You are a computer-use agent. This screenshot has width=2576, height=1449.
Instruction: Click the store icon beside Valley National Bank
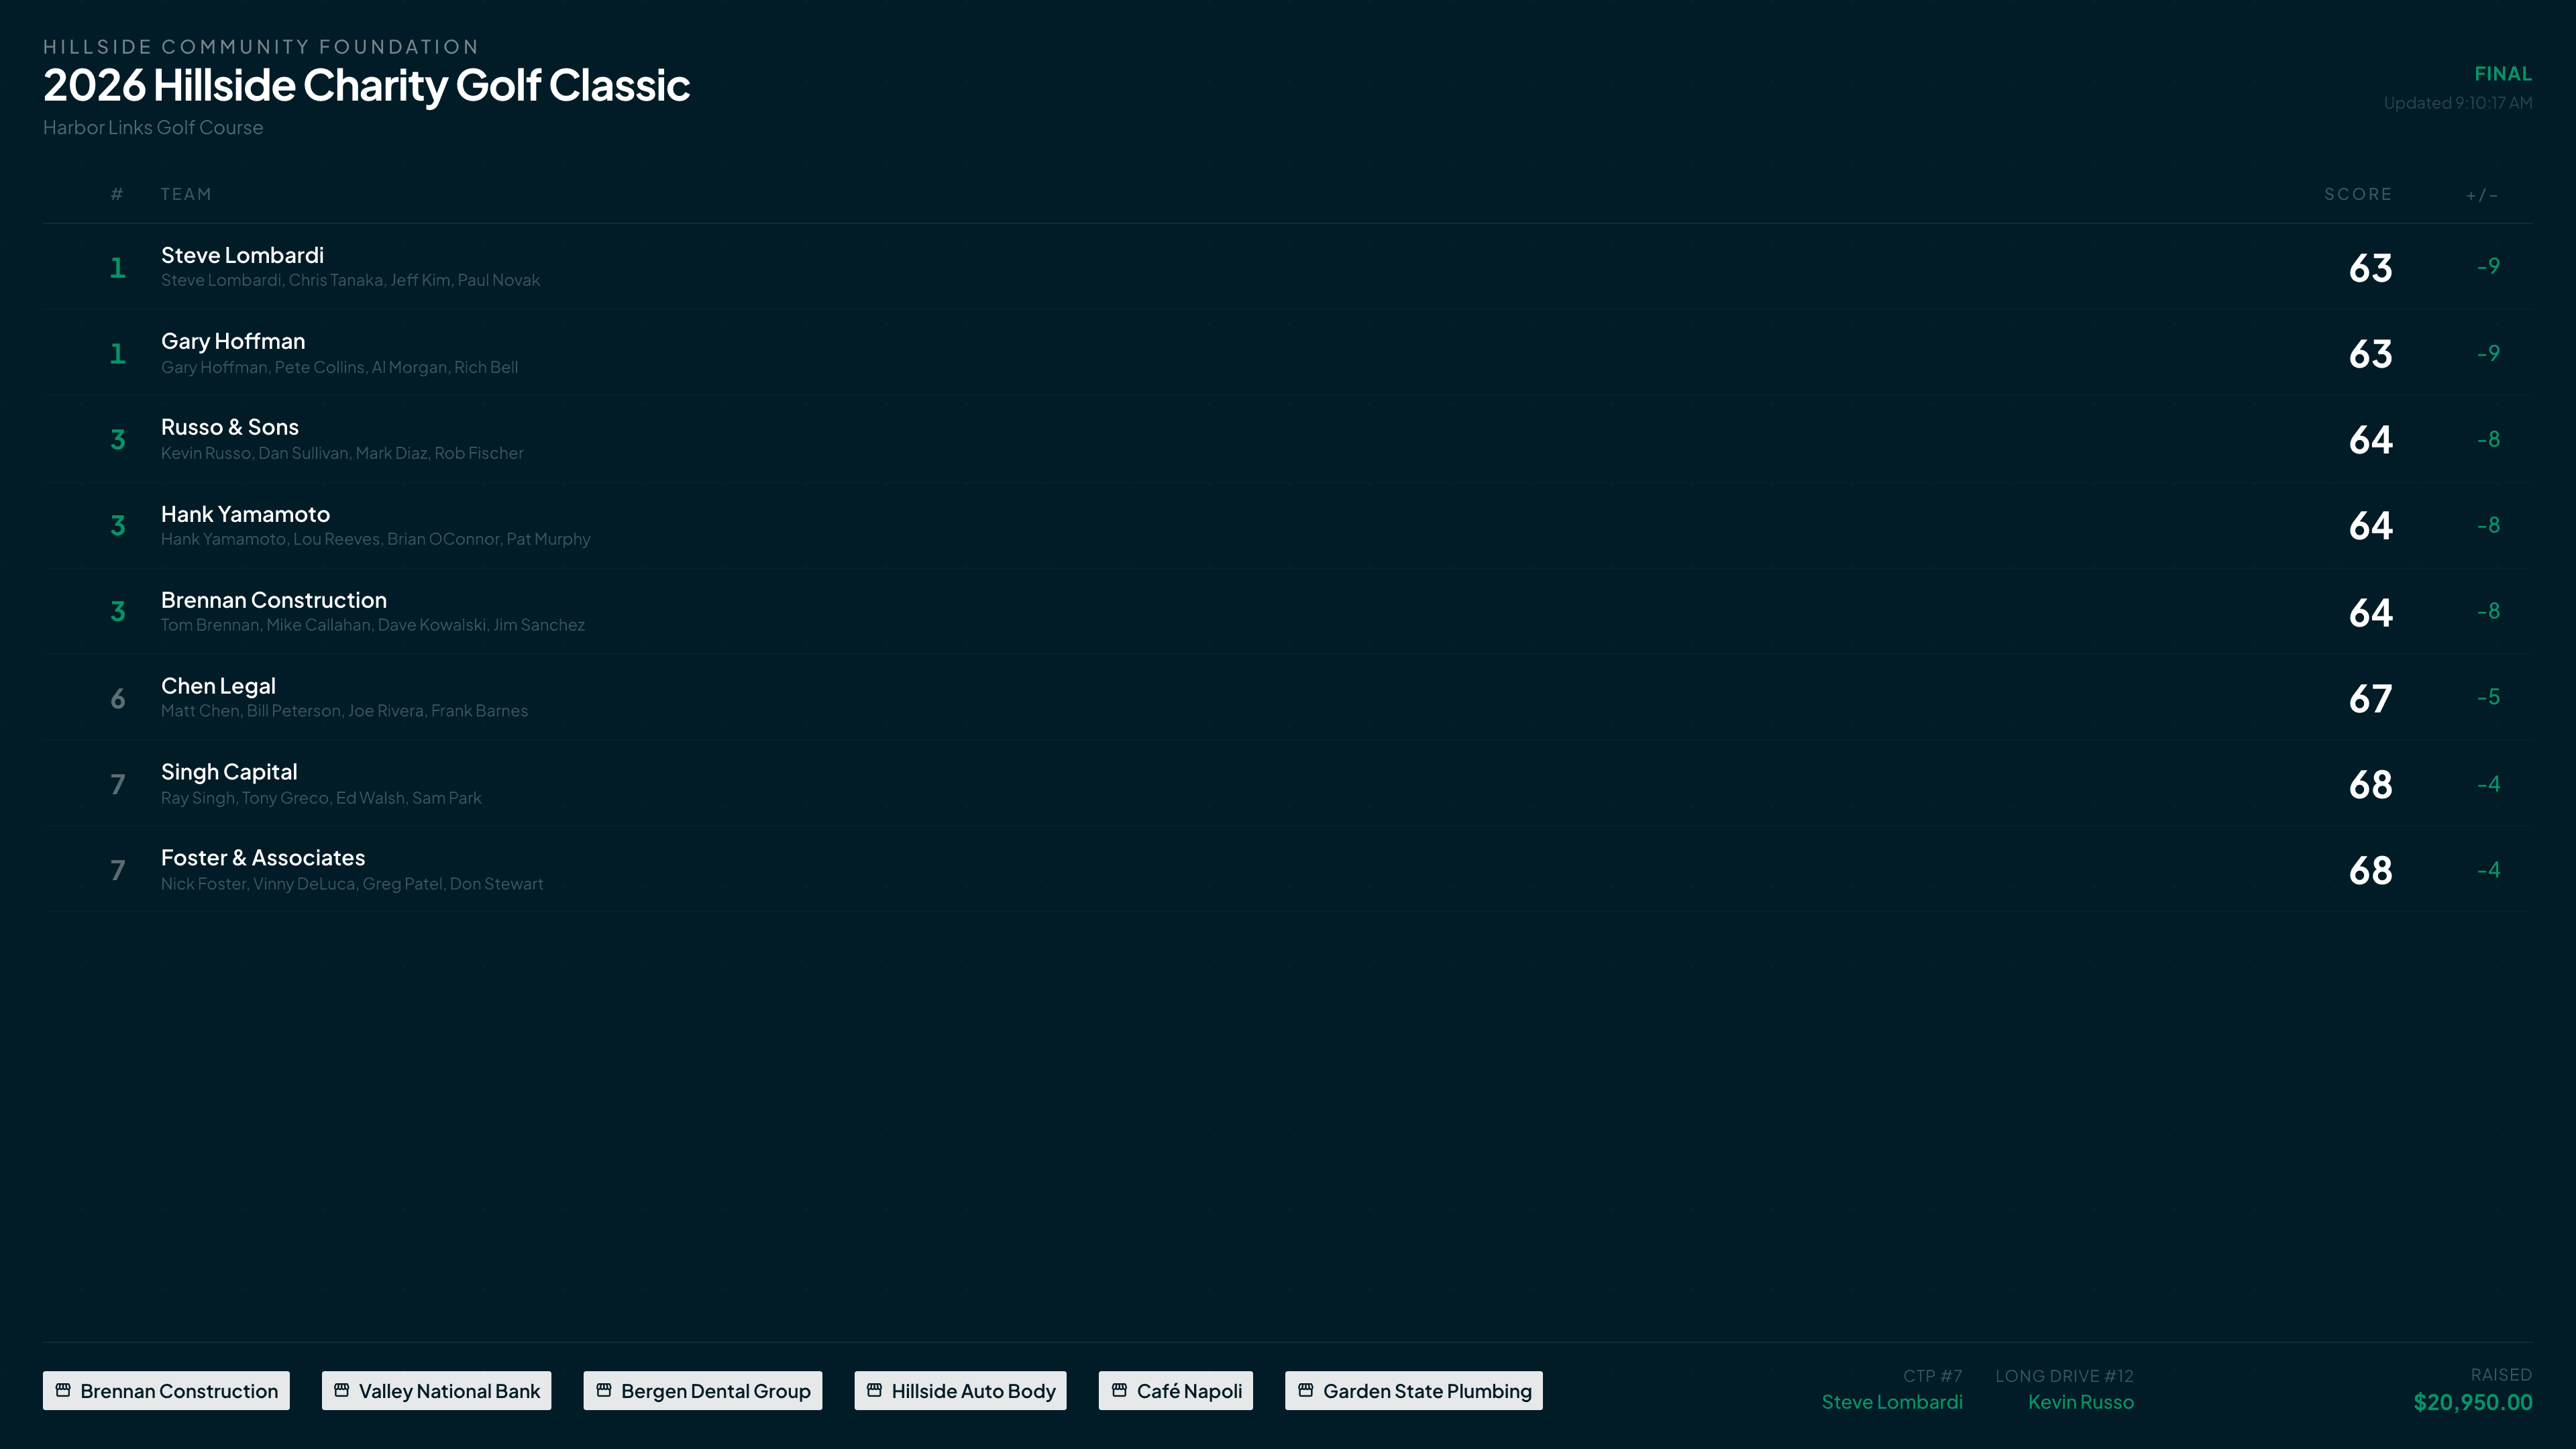tap(341, 1390)
